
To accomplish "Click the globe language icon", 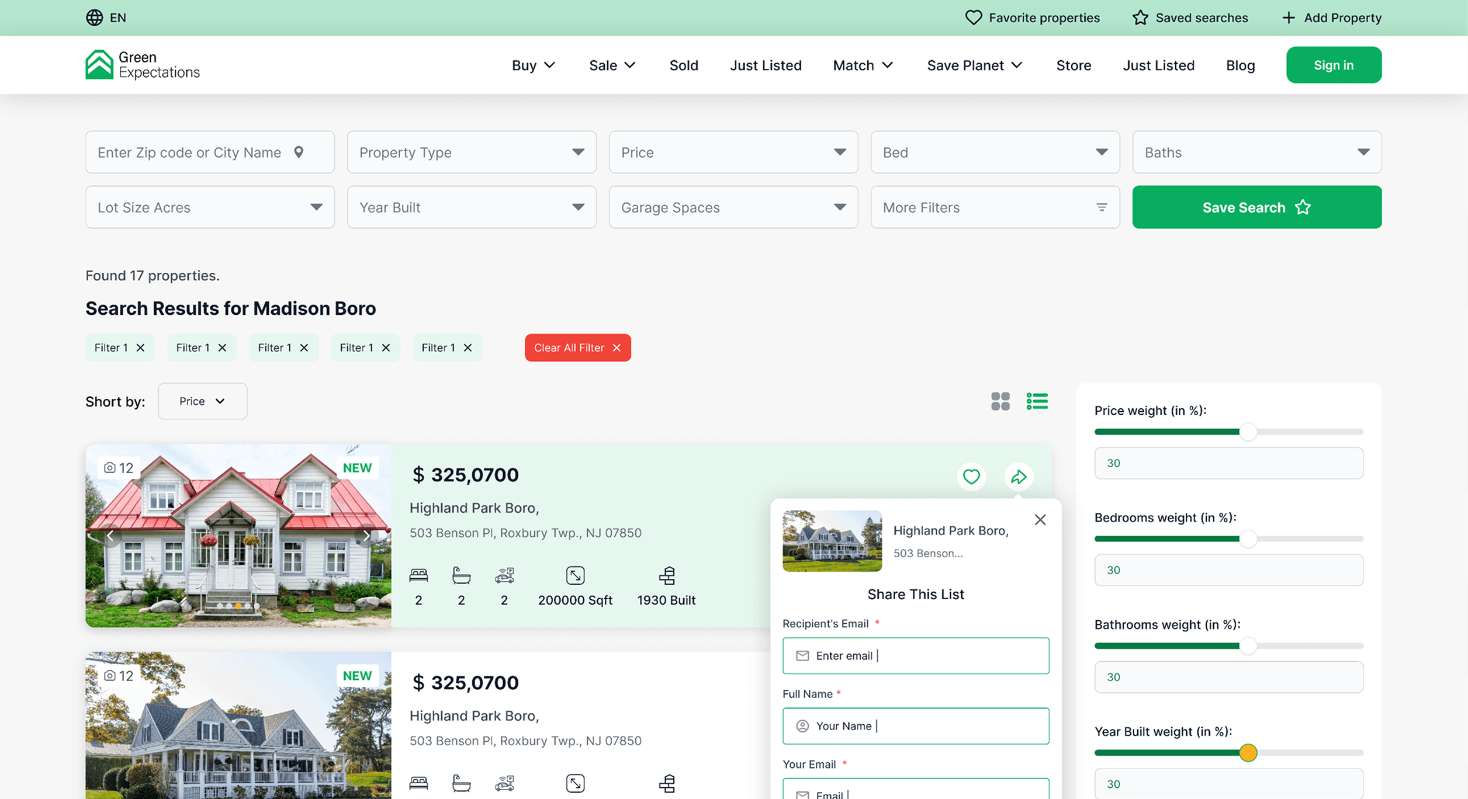I will (94, 18).
